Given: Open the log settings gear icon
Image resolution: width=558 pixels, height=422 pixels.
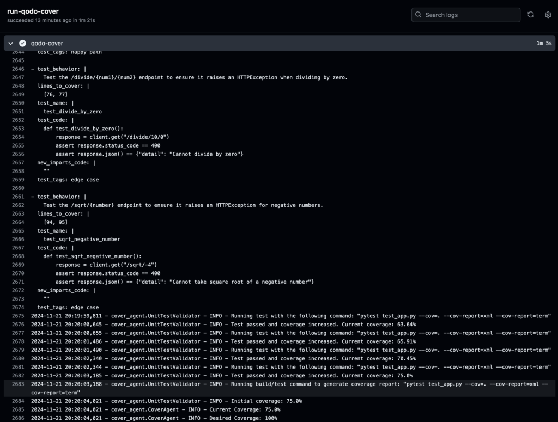Looking at the screenshot, I should 548,15.
